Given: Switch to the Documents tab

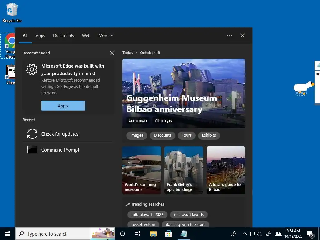Looking at the screenshot, I should (x=63, y=36).
